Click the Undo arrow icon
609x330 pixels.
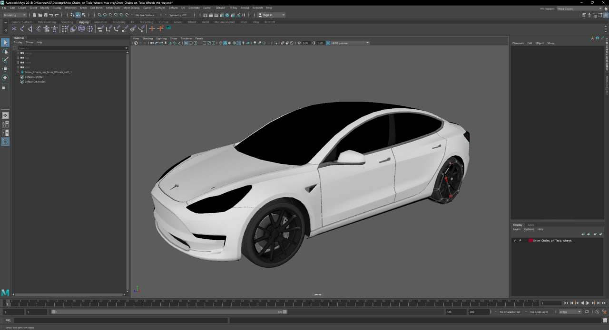[x=51, y=15]
